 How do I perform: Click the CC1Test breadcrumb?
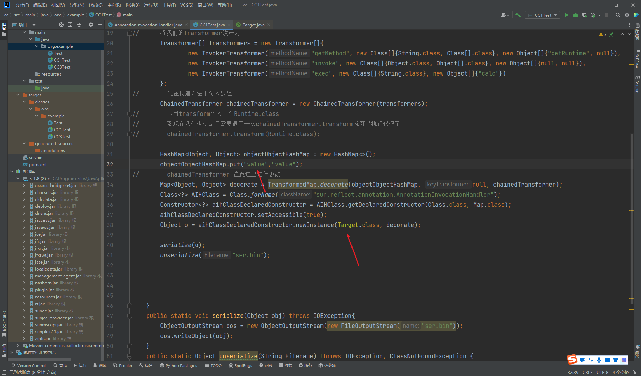click(x=101, y=15)
